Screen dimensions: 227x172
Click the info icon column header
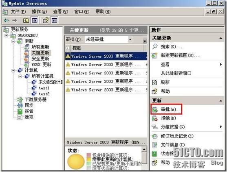tap(68, 48)
